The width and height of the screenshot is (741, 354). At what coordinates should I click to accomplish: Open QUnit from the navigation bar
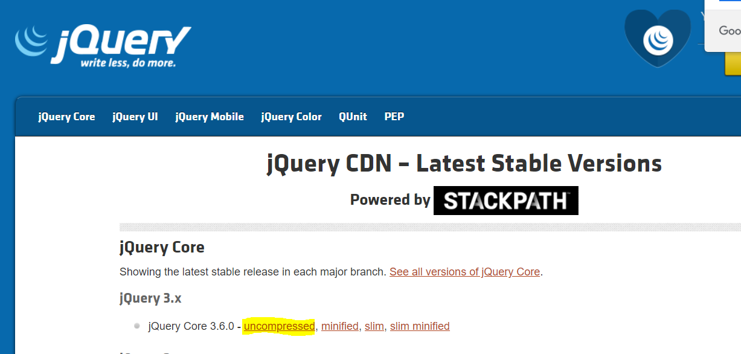353,117
